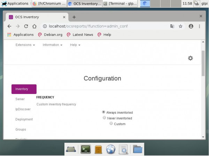Click the translate page icon

pyautogui.click(x=172, y=26)
